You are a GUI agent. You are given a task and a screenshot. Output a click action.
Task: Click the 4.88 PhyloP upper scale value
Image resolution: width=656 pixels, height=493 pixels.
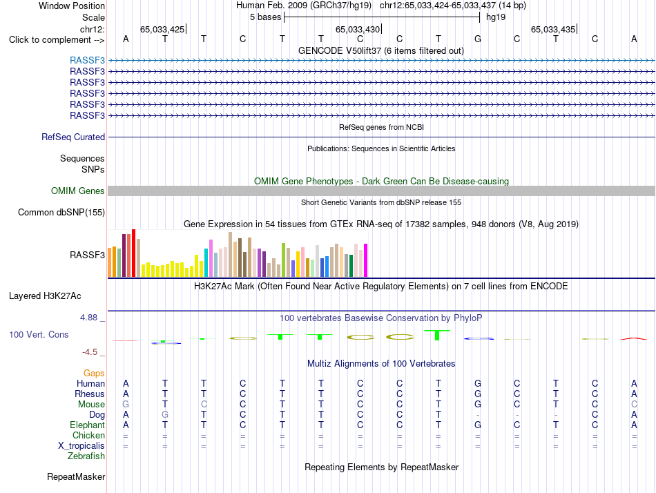(88, 318)
